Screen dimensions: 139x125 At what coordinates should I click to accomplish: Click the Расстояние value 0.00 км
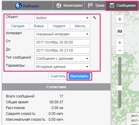coord(57,108)
